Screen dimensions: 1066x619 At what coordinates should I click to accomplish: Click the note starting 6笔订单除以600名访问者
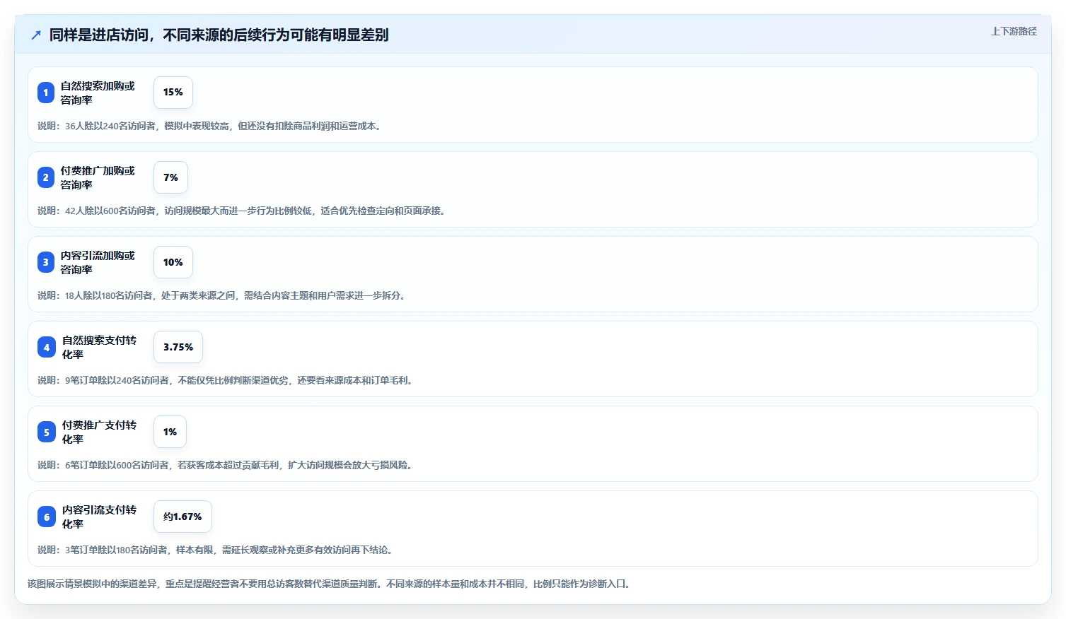(x=227, y=465)
